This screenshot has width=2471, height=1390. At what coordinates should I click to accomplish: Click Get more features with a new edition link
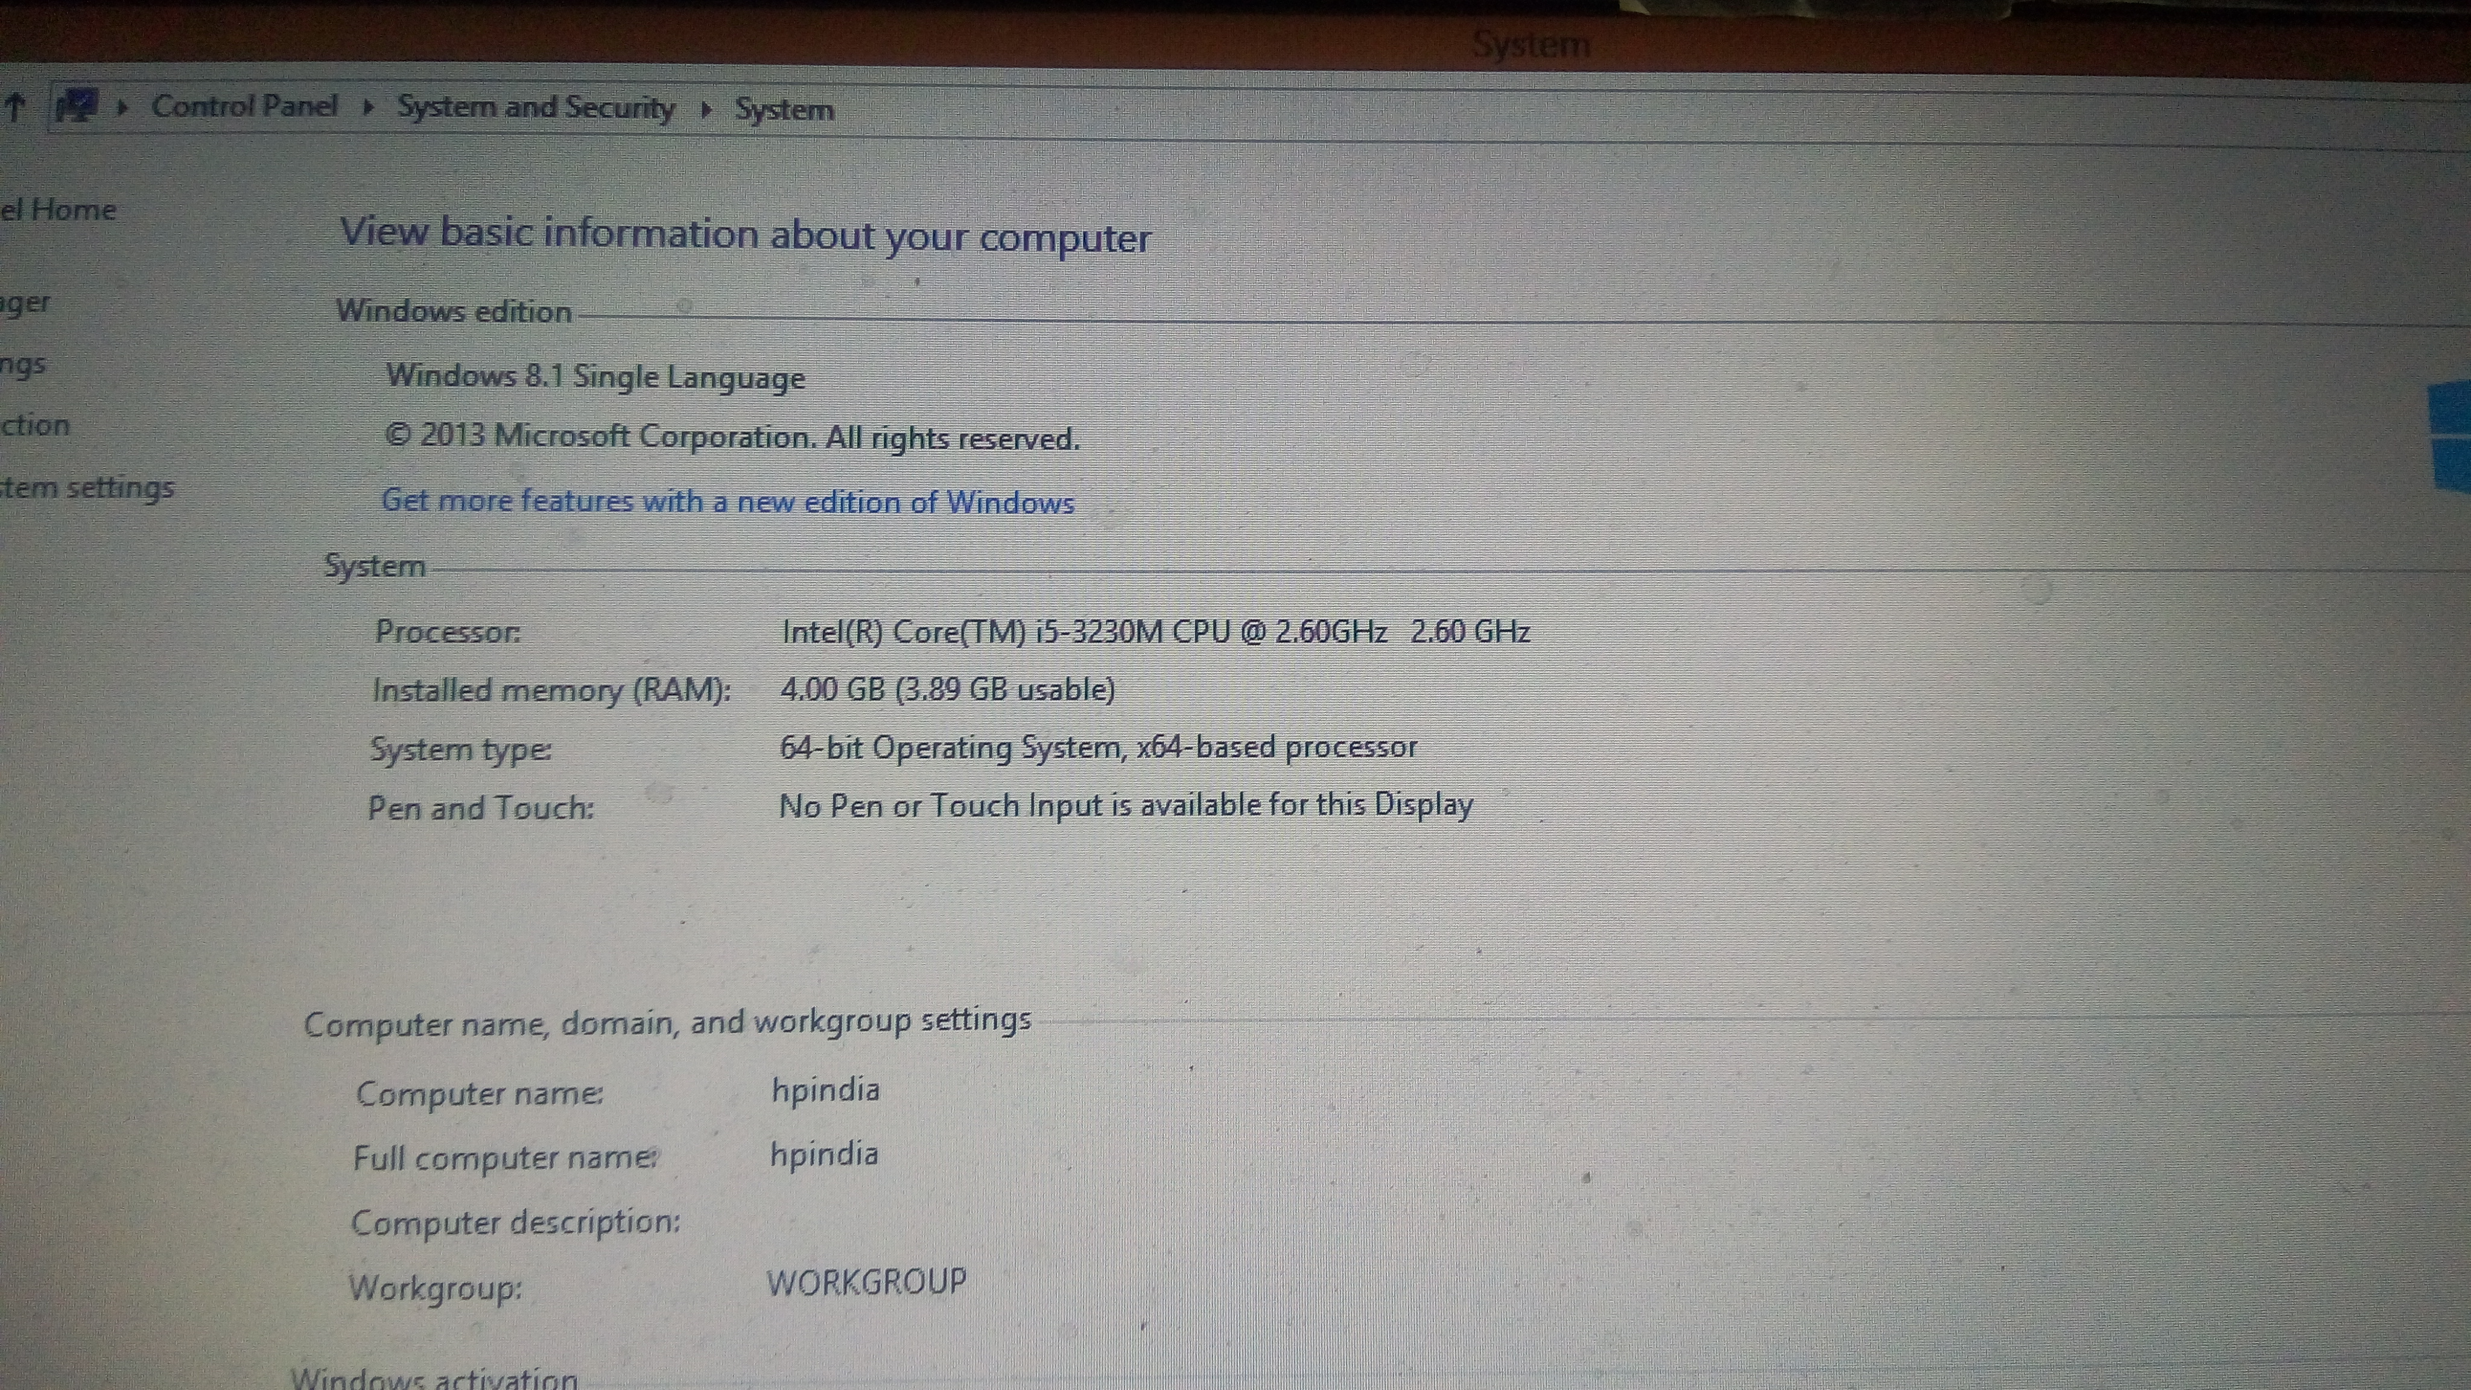[x=728, y=502]
